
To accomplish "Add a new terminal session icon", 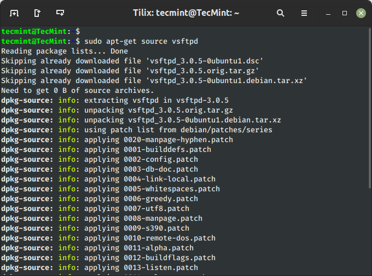I will click(14, 13).
